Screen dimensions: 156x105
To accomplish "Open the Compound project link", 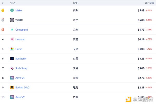I will click(21, 30).
